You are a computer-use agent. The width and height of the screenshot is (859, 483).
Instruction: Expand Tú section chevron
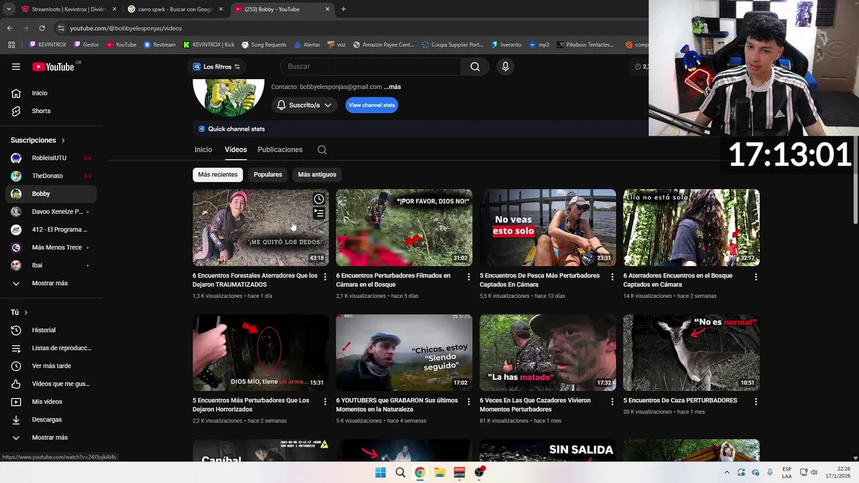(26, 313)
